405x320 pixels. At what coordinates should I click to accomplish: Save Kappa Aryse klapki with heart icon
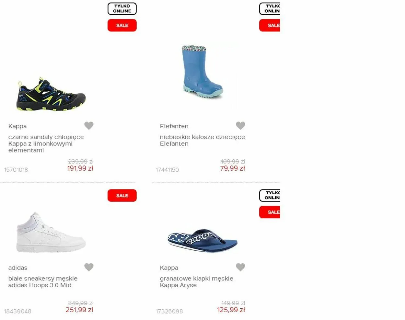(x=240, y=267)
